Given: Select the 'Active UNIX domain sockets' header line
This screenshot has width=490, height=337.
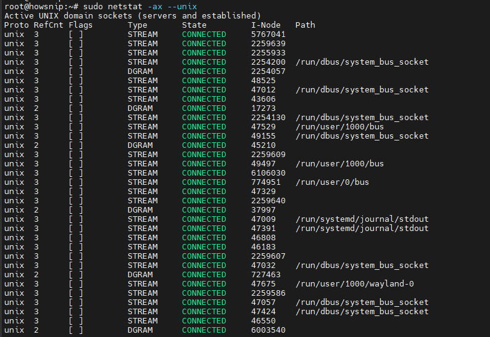Looking at the screenshot, I should click(133, 15).
